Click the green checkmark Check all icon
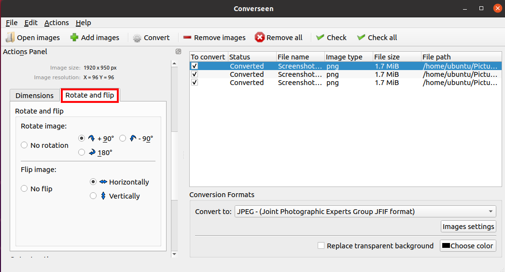The width and height of the screenshot is (505, 272). [361, 37]
